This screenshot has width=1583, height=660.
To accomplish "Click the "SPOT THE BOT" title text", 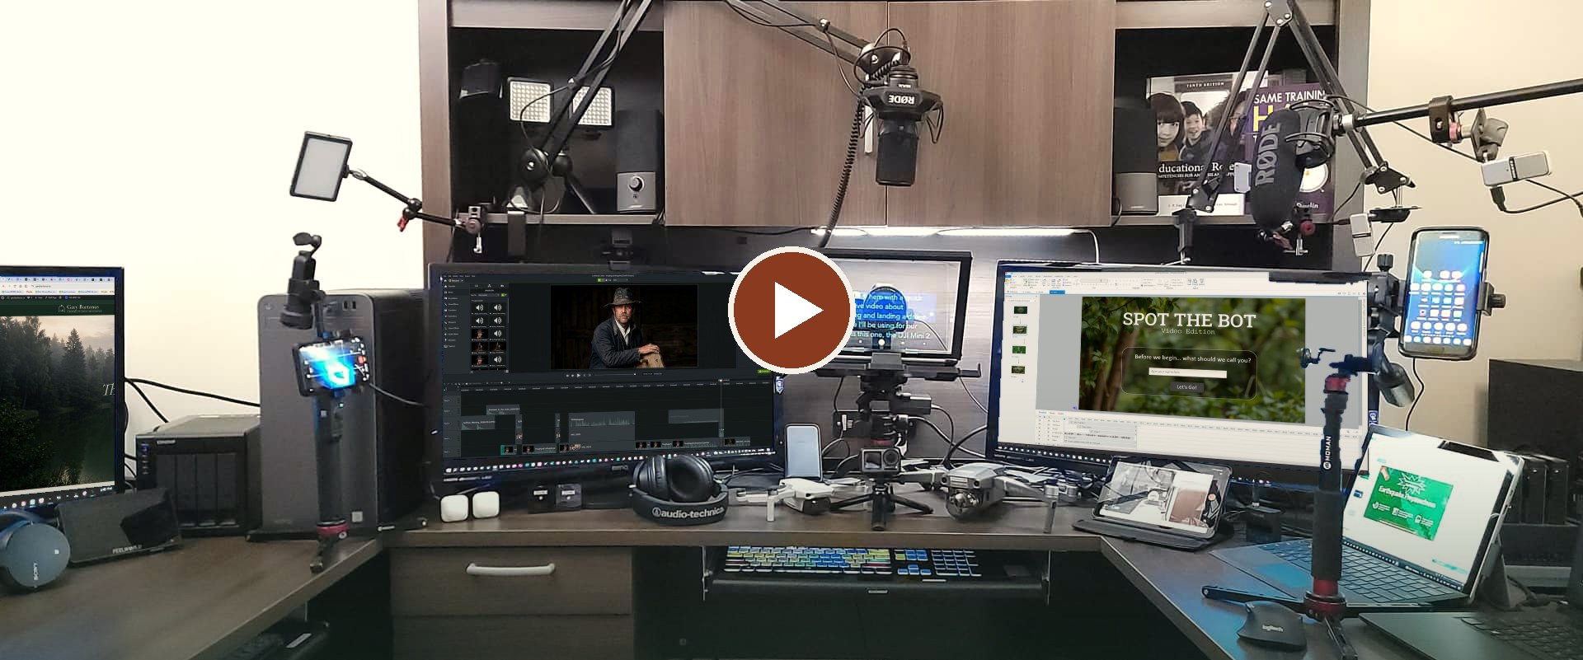I will (1189, 320).
